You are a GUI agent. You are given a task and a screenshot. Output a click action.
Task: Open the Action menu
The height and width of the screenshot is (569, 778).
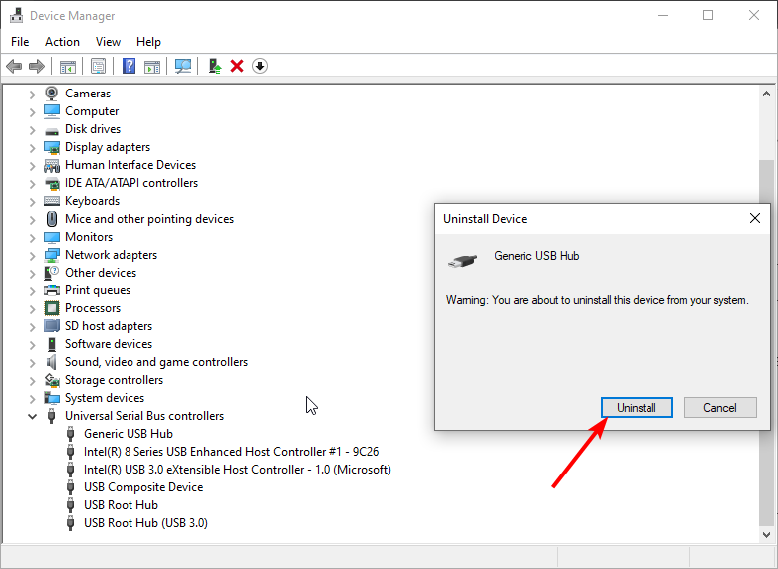pyautogui.click(x=62, y=42)
